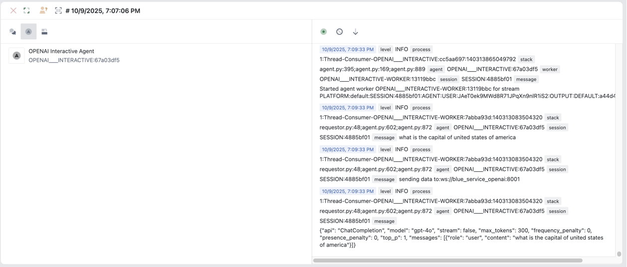The image size is (627, 267).
Task: Click the 'what is the capital' log message
Action: (457, 137)
